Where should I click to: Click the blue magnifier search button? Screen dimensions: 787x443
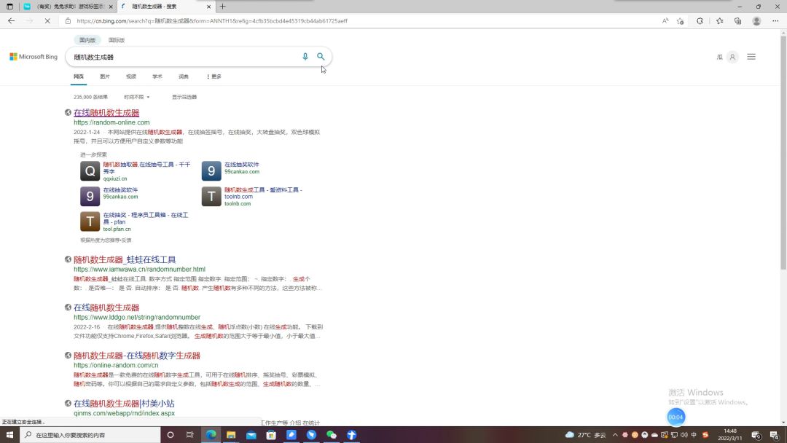321,57
